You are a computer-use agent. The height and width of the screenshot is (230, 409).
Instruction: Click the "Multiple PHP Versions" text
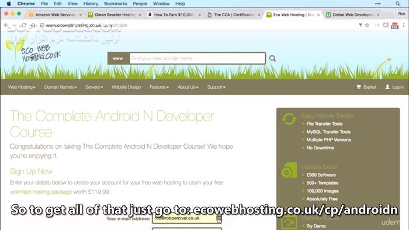[328, 140]
